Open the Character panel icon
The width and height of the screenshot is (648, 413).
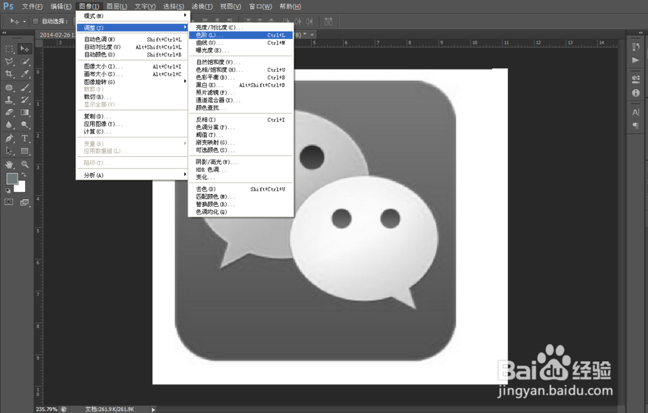636,112
